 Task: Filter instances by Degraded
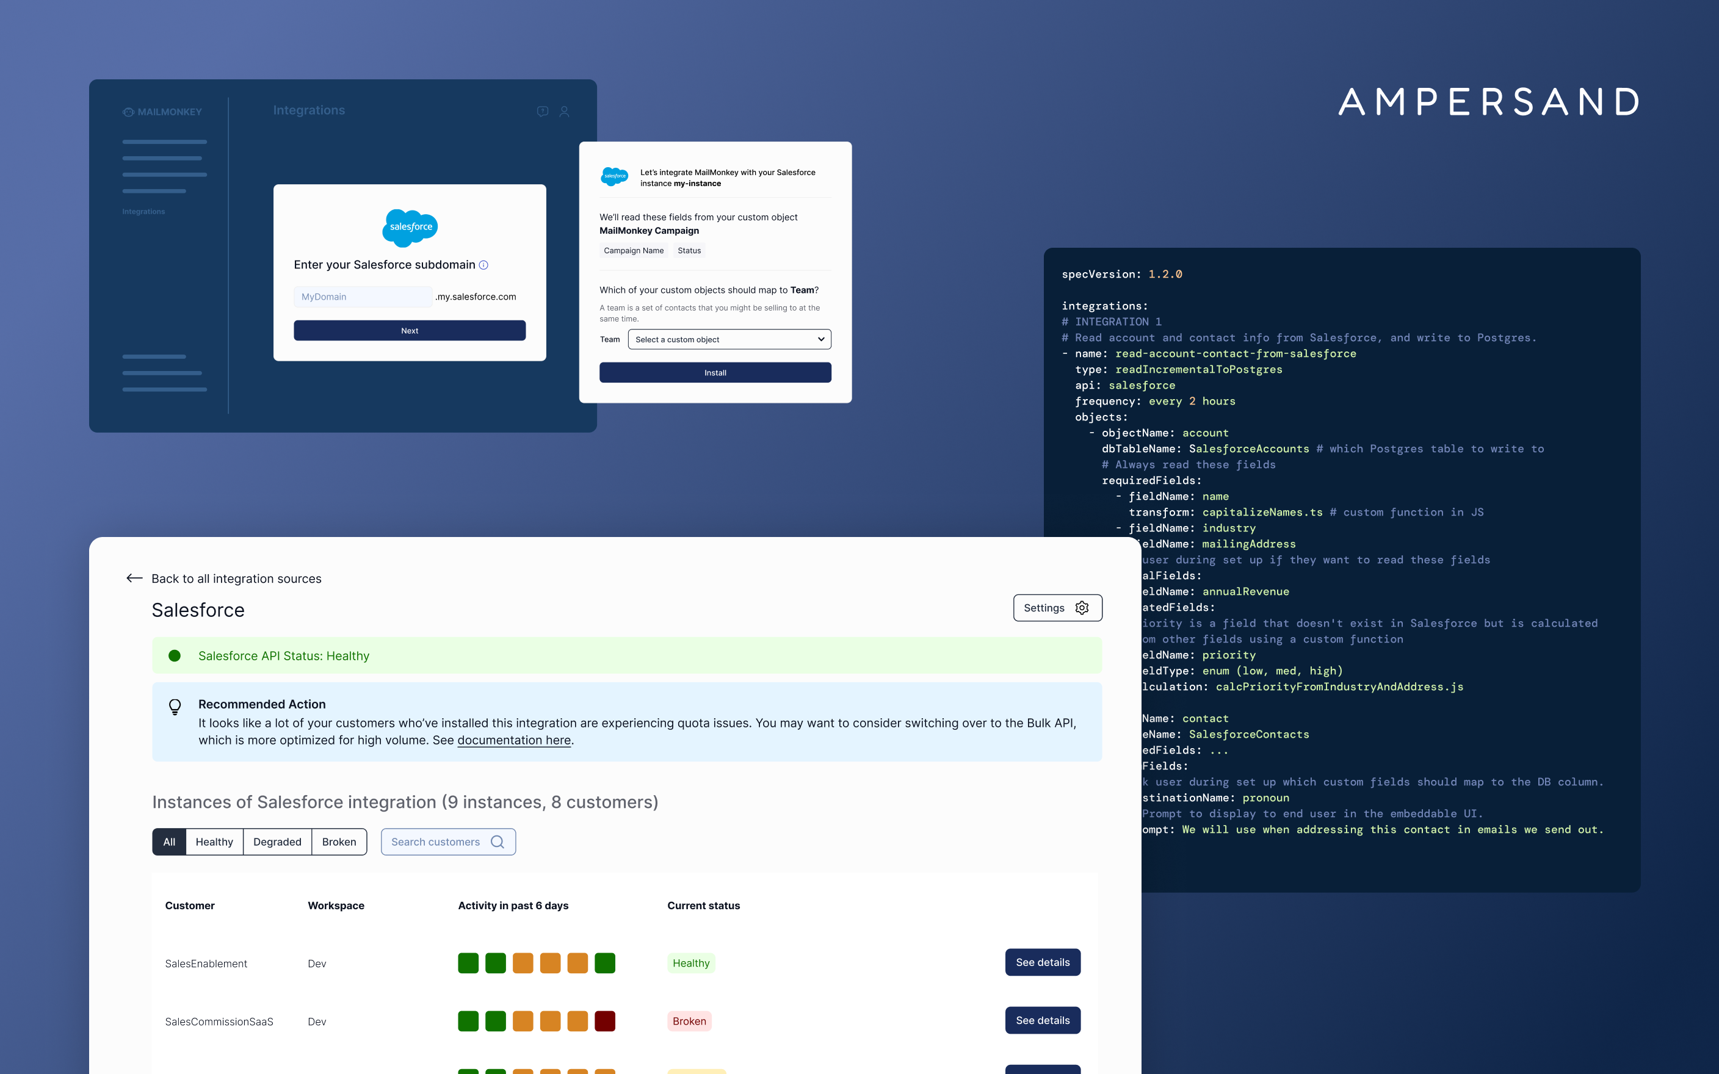point(277,842)
